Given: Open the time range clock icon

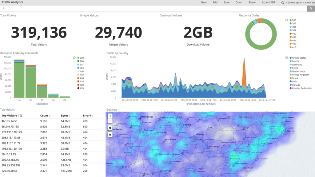Looking at the screenshot, I should pyautogui.click(x=283, y=2).
